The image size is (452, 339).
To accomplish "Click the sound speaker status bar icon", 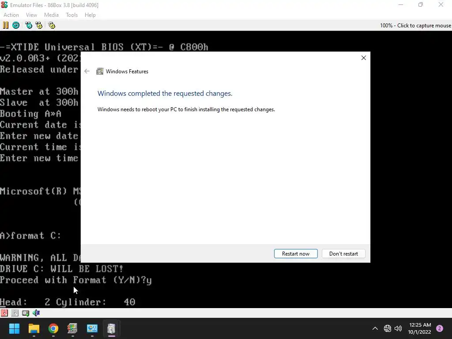I will (36, 313).
